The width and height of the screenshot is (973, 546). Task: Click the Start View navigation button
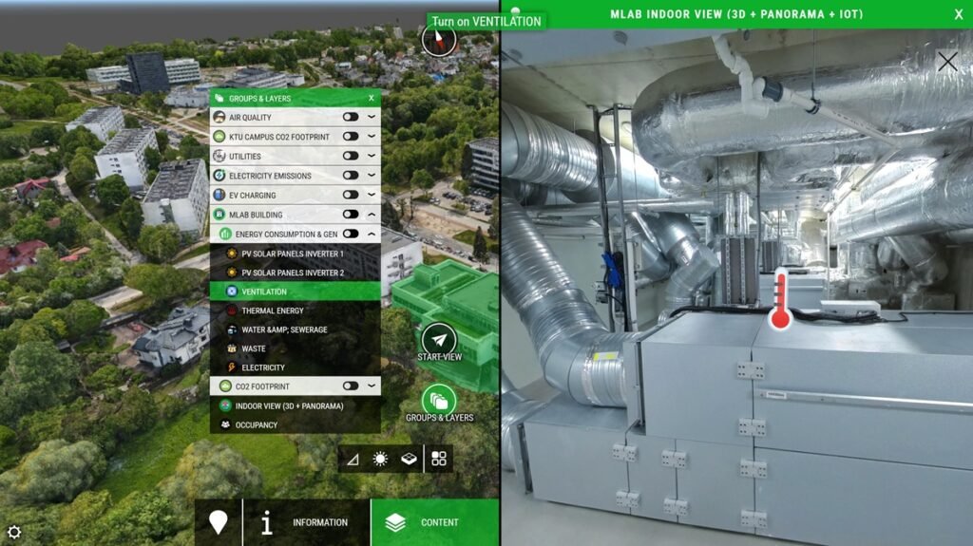click(439, 339)
